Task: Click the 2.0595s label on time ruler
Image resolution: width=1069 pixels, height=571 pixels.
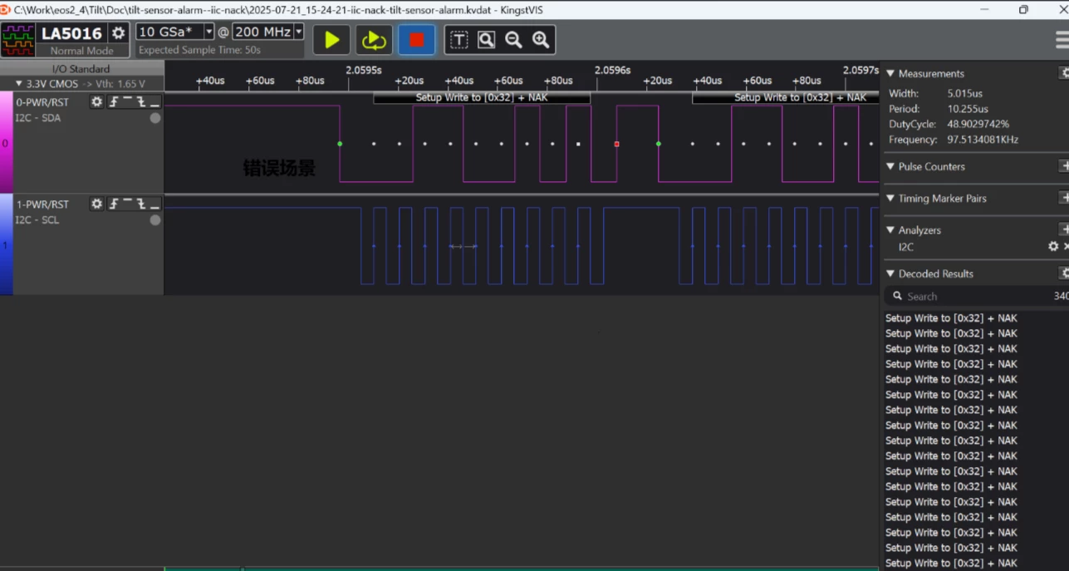Action: pos(364,71)
